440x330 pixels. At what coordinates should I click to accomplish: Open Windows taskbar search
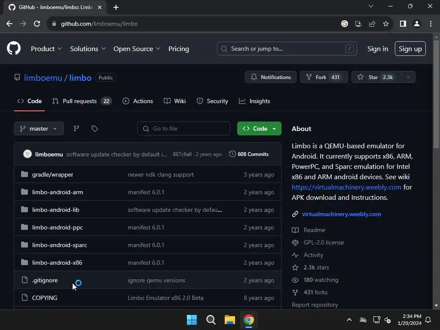coord(211,320)
